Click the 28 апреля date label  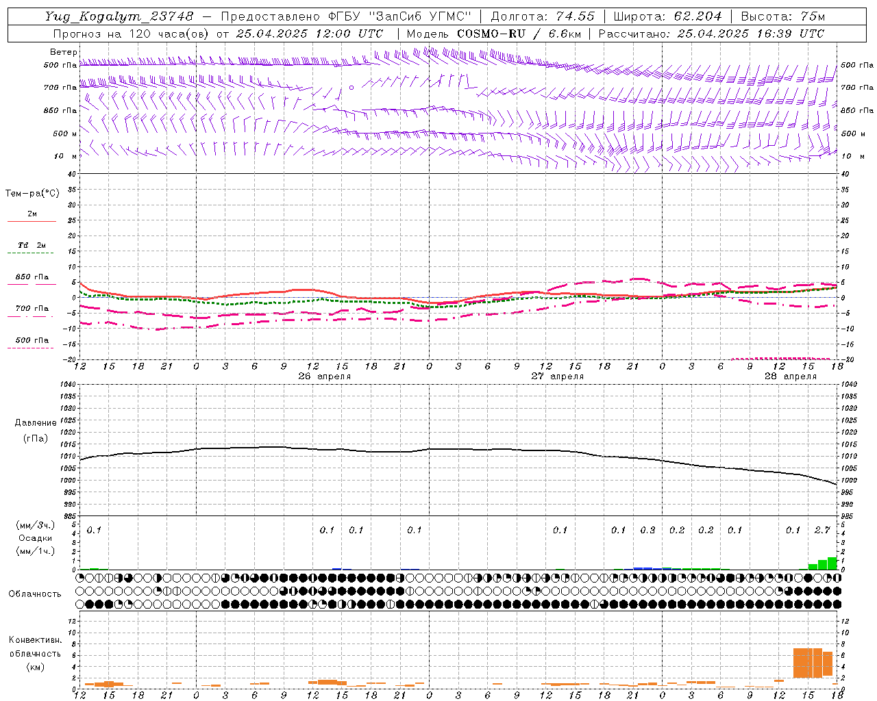click(x=790, y=377)
